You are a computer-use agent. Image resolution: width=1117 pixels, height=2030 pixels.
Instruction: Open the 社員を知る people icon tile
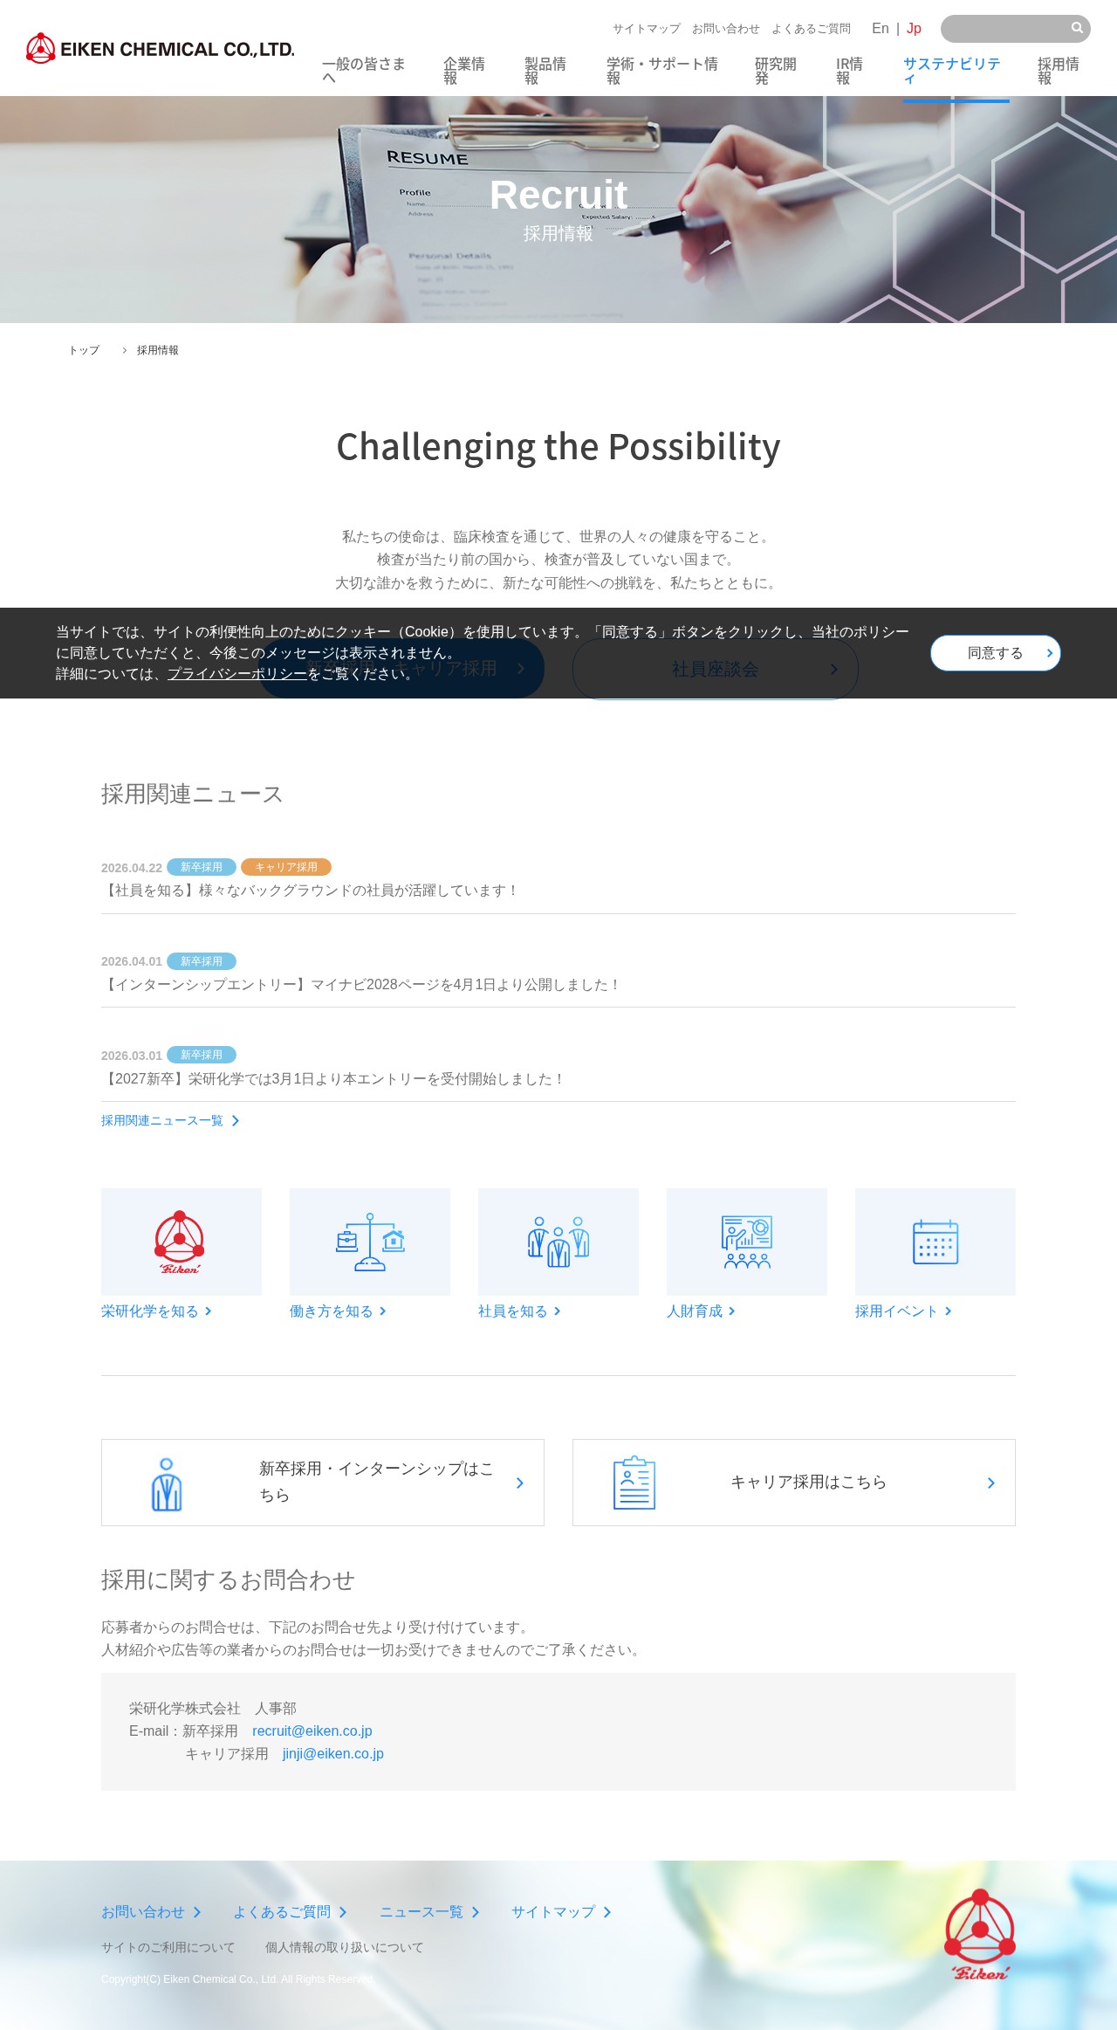pyautogui.click(x=558, y=1242)
